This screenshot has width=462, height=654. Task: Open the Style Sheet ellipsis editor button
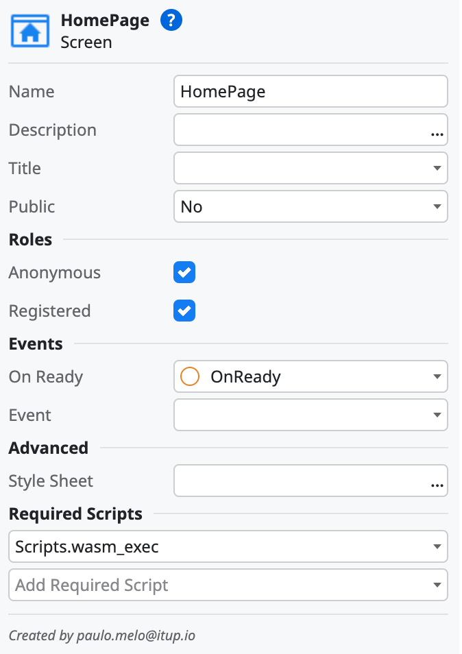point(437,484)
